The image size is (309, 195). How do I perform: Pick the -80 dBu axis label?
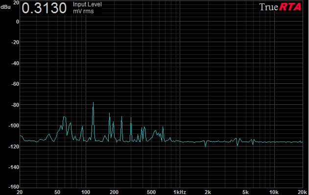[15, 105]
